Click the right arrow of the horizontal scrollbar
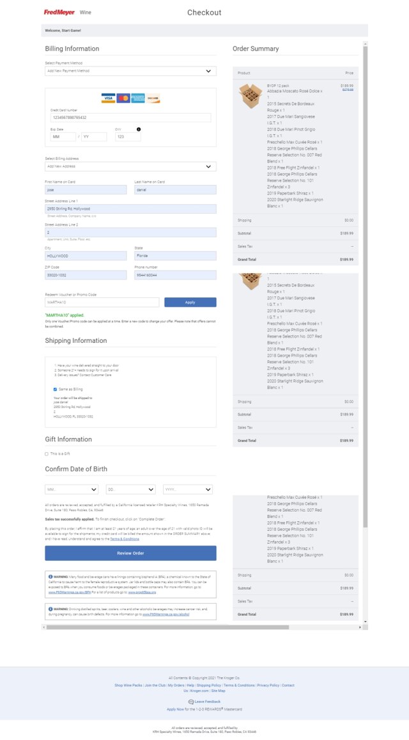This screenshot has height=740, width=409. pyautogui.click(x=360, y=627)
